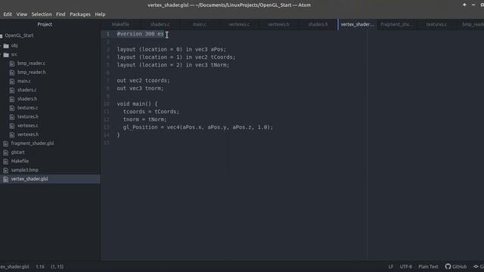Screen dimensions: 484x272
Task: Switch to the fragment_shader tab
Action: coord(397,24)
